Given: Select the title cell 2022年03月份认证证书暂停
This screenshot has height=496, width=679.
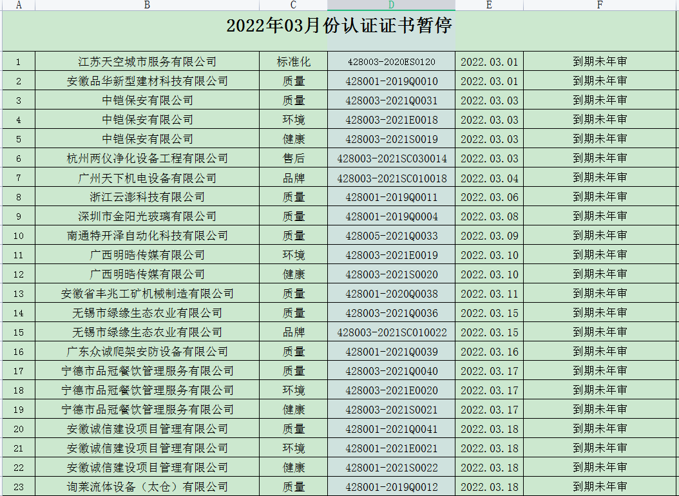Looking at the screenshot, I should point(339,27).
